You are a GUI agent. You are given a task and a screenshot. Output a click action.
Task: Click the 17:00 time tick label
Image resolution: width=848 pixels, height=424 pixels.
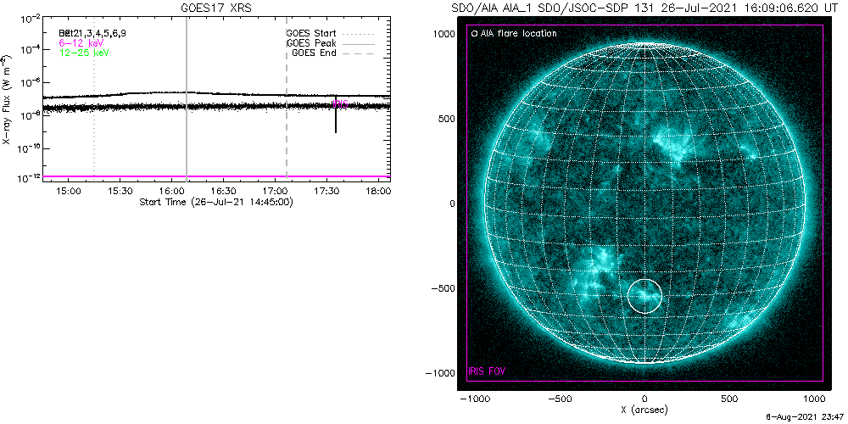click(x=276, y=192)
